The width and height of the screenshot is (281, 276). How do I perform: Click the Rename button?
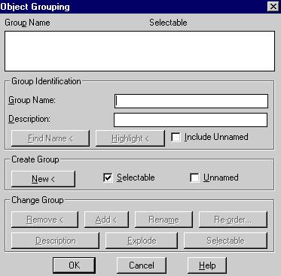(163, 220)
